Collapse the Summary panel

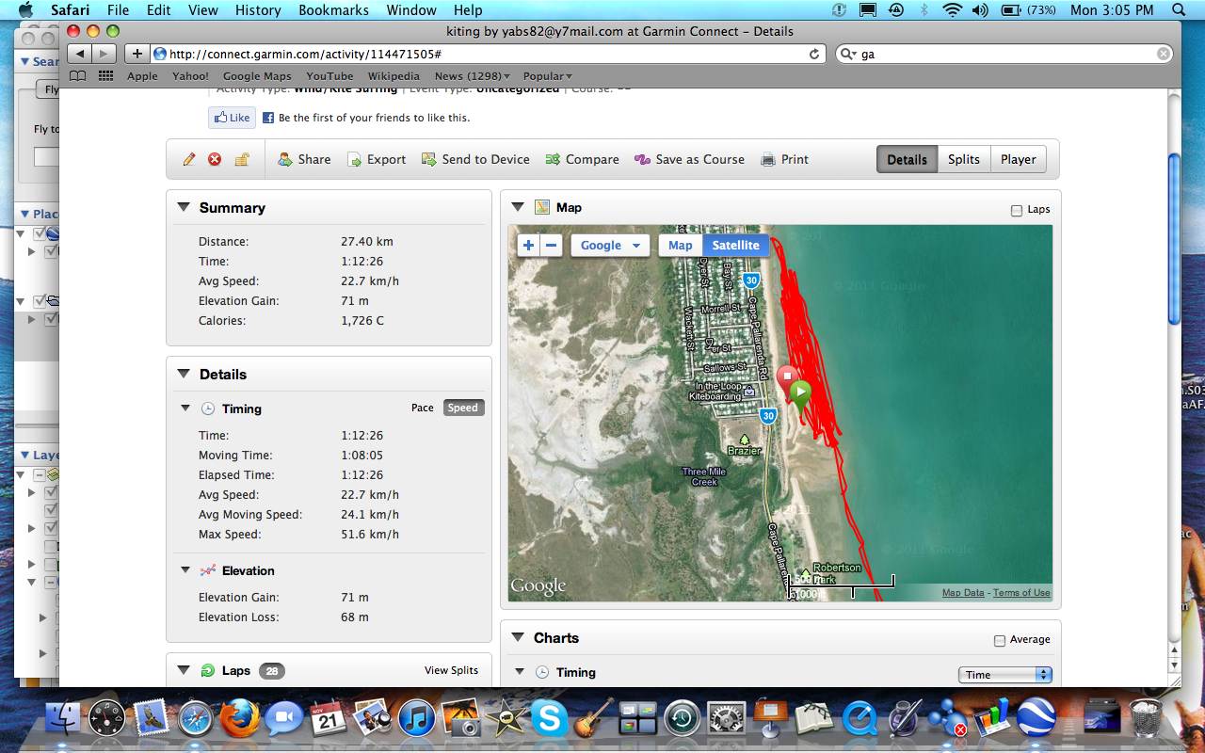(182, 208)
